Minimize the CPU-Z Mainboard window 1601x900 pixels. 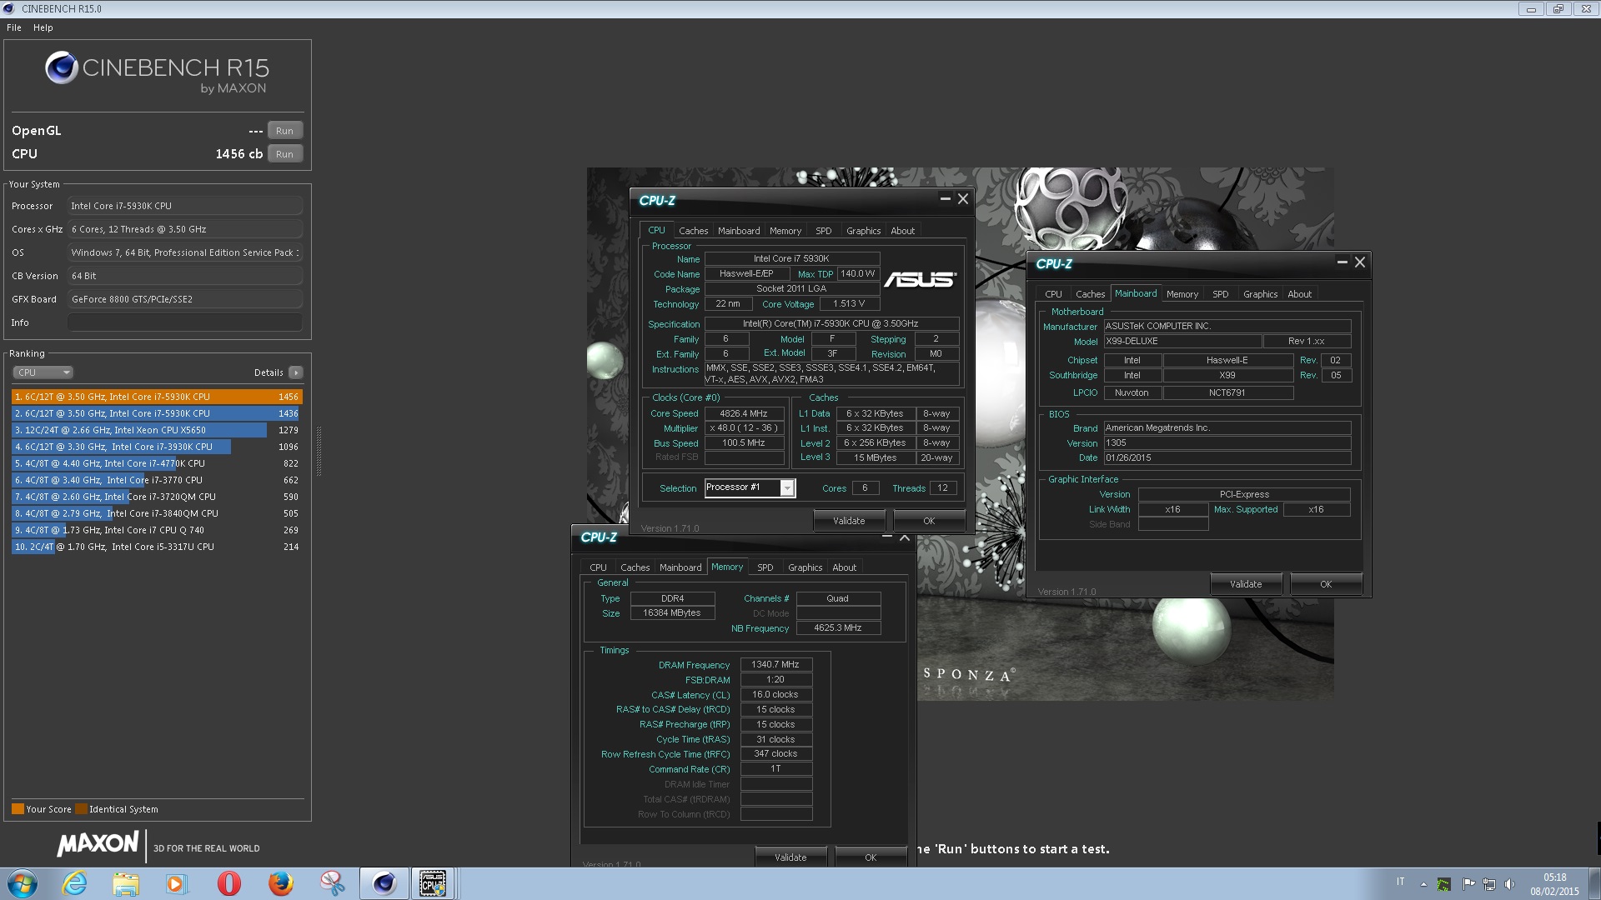[x=1342, y=262]
